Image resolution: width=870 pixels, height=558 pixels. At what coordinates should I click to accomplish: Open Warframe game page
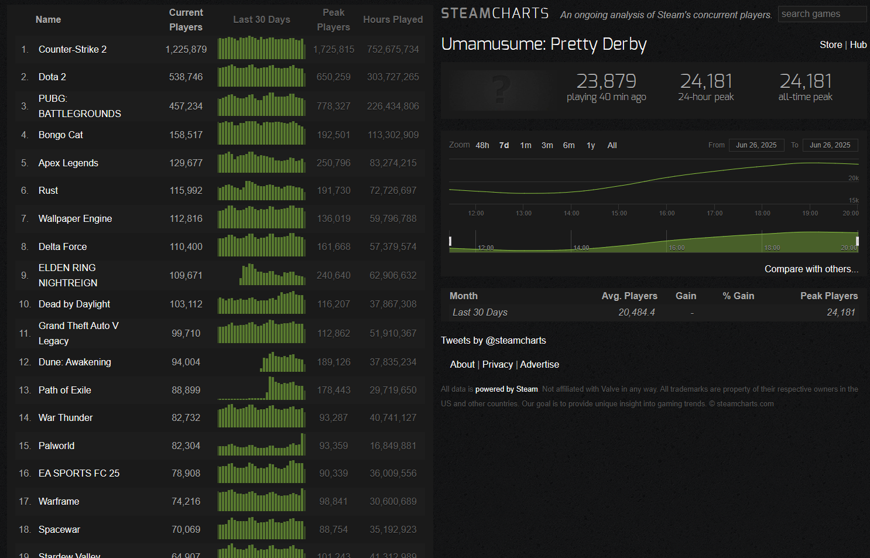coord(59,502)
